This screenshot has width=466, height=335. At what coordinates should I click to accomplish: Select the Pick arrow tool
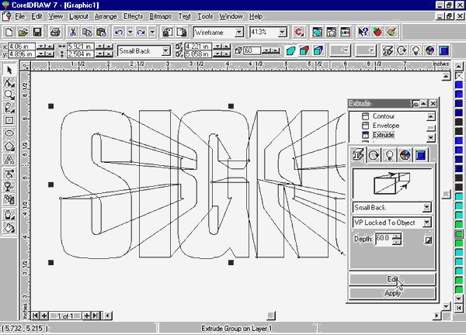pos(9,71)
